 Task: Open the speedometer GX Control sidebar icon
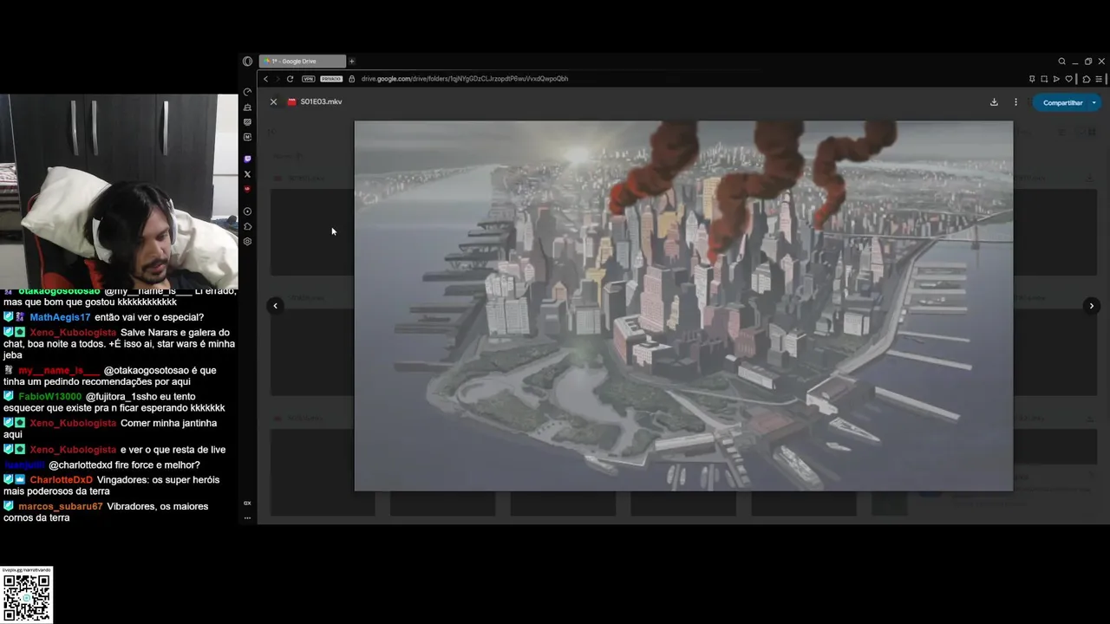tap(247, 92)
